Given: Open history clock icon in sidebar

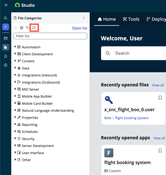Looking at the screenshot, I should click(x=6, y=65).
